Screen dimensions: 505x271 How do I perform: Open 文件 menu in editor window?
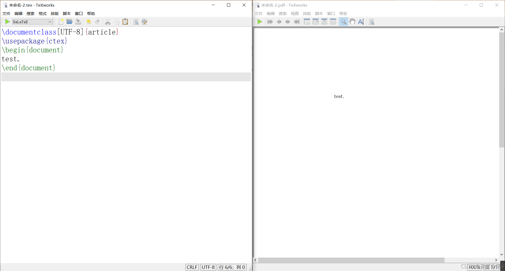click(6, 13)
